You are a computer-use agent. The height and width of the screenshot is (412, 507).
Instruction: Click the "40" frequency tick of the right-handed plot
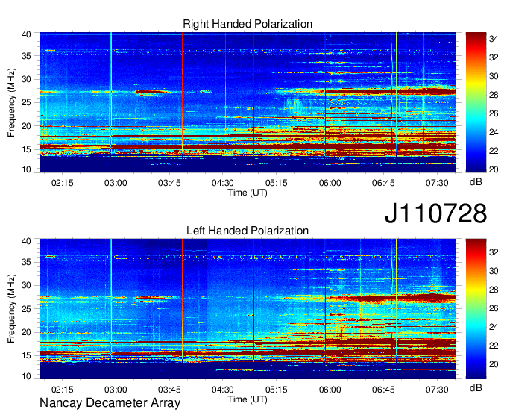pos(26,34)
